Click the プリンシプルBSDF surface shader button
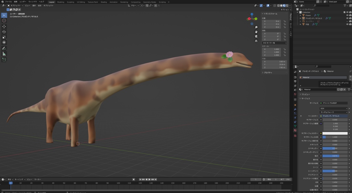The height and width of the screenshot is (193, 352). click(x=333, y=103)
